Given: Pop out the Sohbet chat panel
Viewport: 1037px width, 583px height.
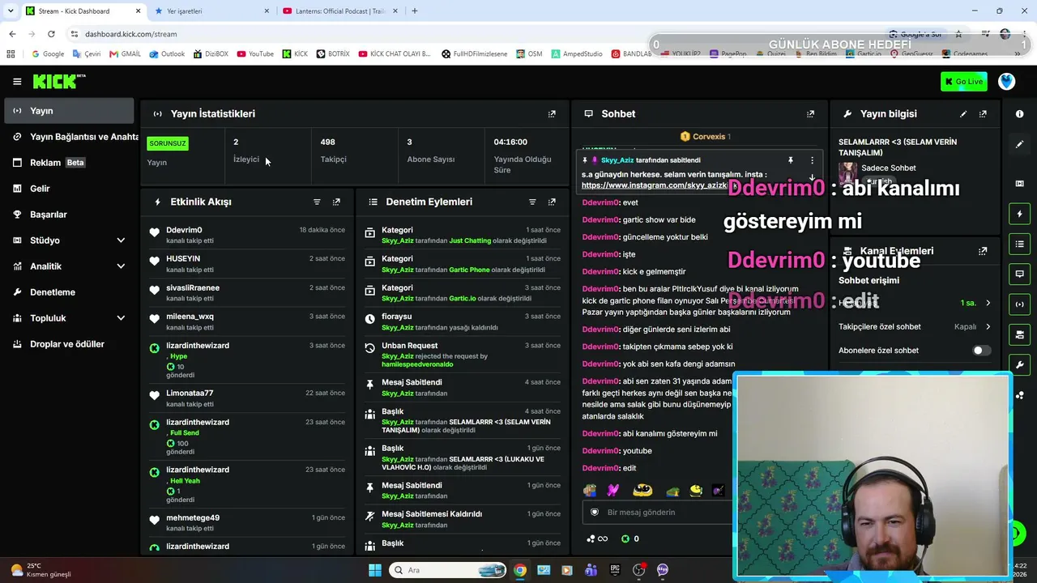Looking at the screenshot, I should (810, 114).
